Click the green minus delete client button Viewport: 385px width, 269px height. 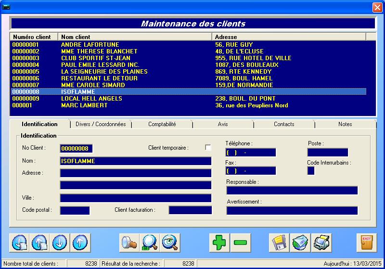click(240, 243)
